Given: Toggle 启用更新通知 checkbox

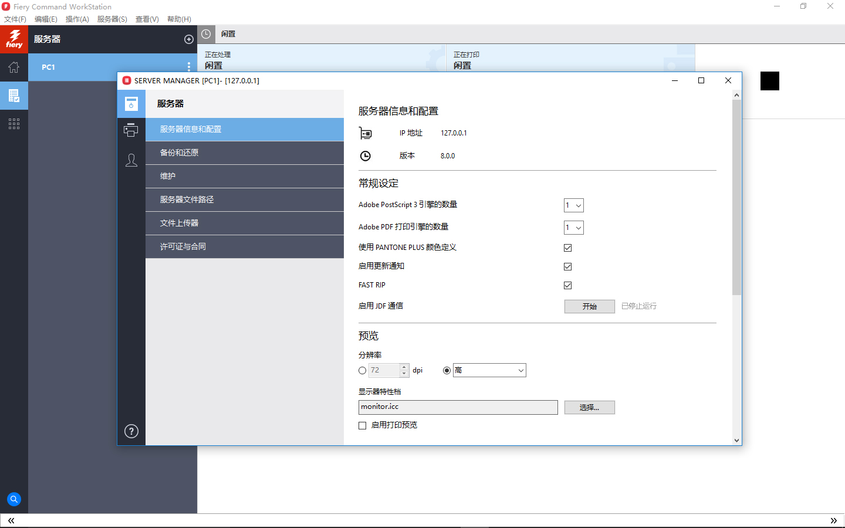Looking at the screenshot, I should coord(567,266).
